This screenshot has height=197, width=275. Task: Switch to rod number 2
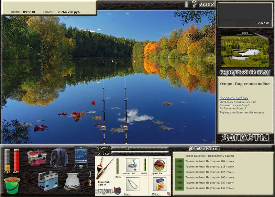point(89,183)
